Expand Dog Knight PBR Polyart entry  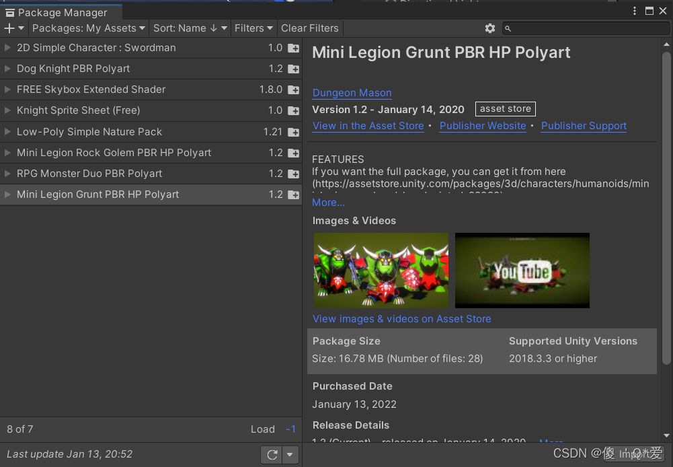[7, 69]
